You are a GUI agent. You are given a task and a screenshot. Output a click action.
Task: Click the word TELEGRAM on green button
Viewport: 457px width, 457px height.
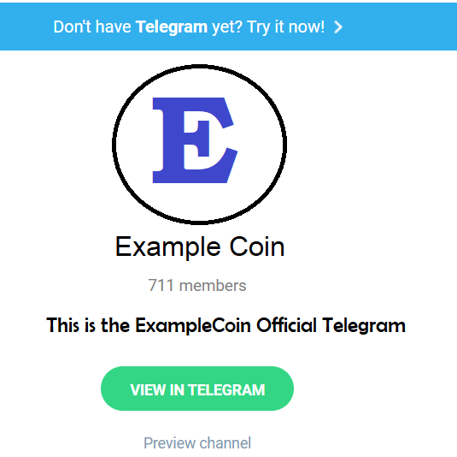pyautogui.click(x=226, y=390)
